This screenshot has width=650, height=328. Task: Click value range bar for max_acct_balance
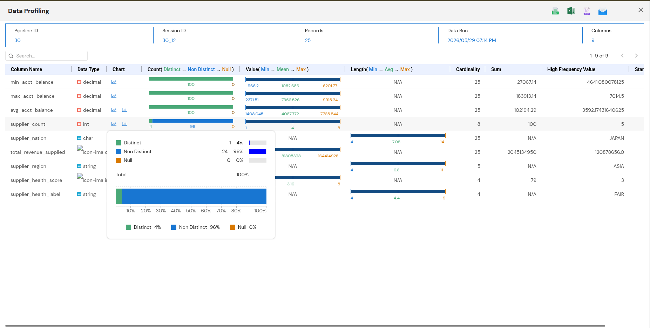tap(293, 93)
